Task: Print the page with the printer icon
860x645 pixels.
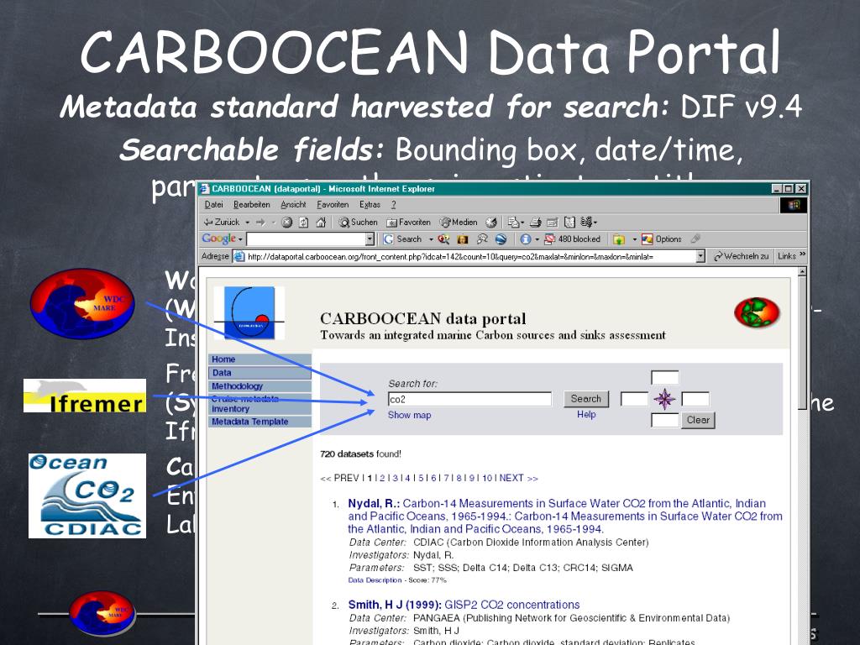Action: point(536,222)
